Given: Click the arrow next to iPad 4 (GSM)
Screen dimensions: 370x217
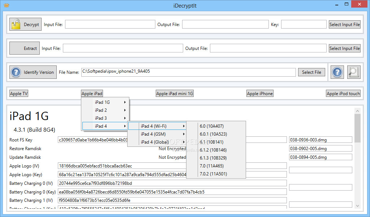Looking at the screenshot, I should tap(184, 134).
